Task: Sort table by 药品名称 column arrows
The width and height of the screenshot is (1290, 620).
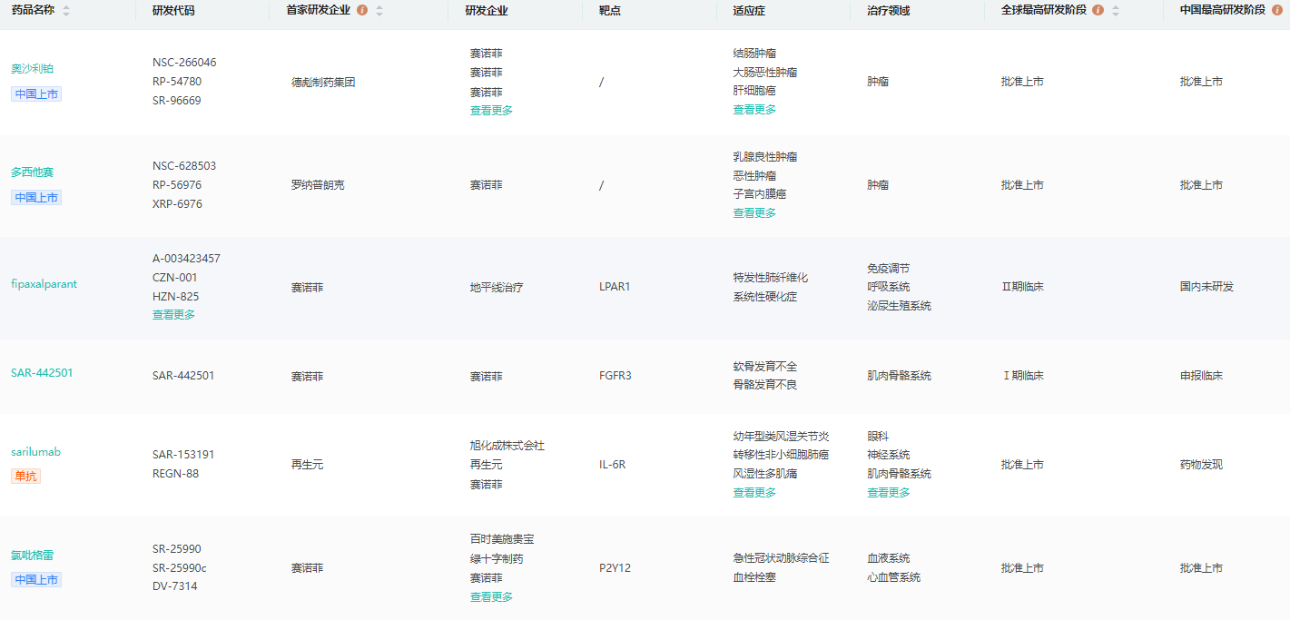Action: click(66, 11)
